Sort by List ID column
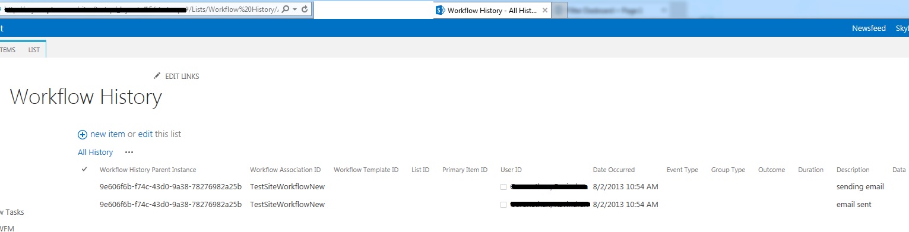Viewport: 909px width, 232px height. point(420,170)
